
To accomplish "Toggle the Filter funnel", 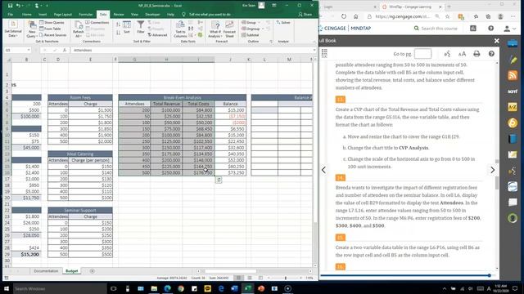I will [x=141, y=27].
